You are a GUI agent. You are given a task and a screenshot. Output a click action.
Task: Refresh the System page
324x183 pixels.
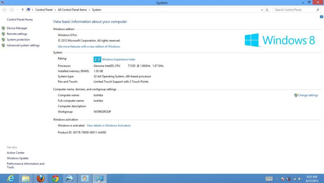tap(267, 10)
